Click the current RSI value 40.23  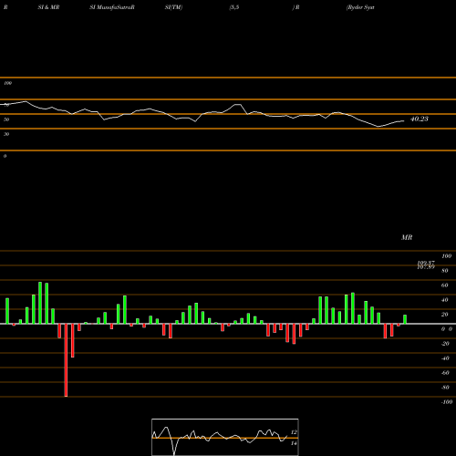420,119
